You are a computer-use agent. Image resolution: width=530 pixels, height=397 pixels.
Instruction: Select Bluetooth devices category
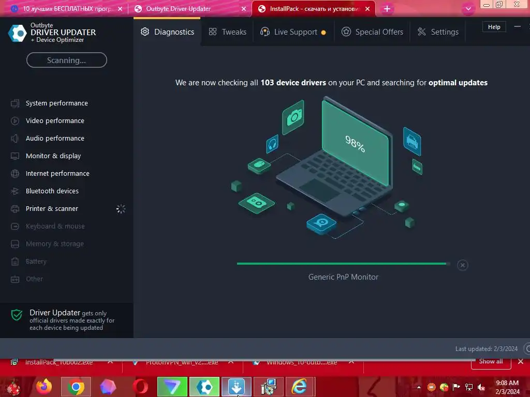pyautogui.click(x=52, y=191)
